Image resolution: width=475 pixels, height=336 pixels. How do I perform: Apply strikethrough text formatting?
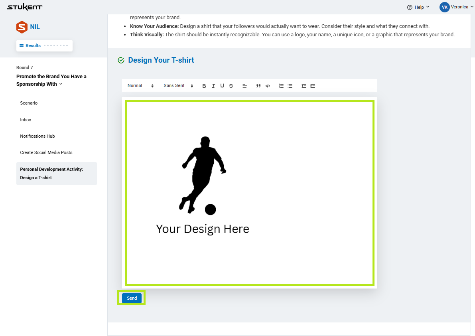coord(231,86)
